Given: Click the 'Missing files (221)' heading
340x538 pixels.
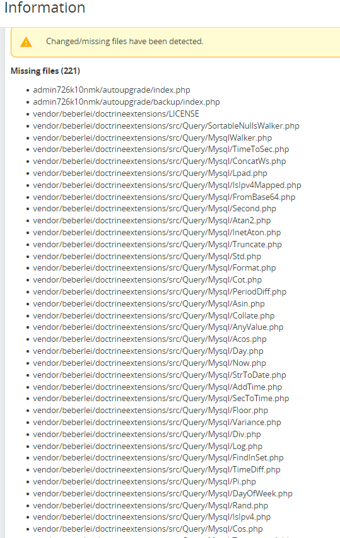Looking at the screenshot, I should click(45, 71).
